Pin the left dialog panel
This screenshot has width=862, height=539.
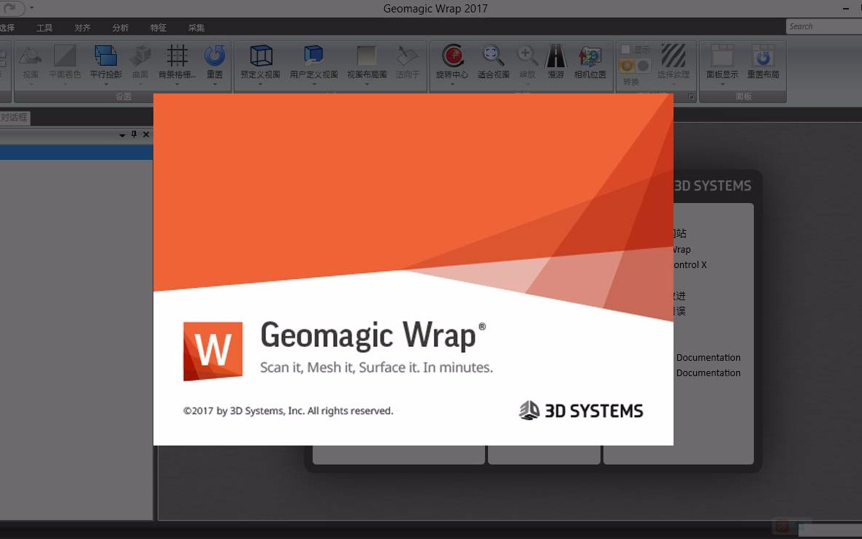coord(134,134)
